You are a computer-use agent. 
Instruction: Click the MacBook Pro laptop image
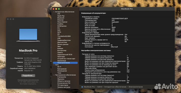28,35
